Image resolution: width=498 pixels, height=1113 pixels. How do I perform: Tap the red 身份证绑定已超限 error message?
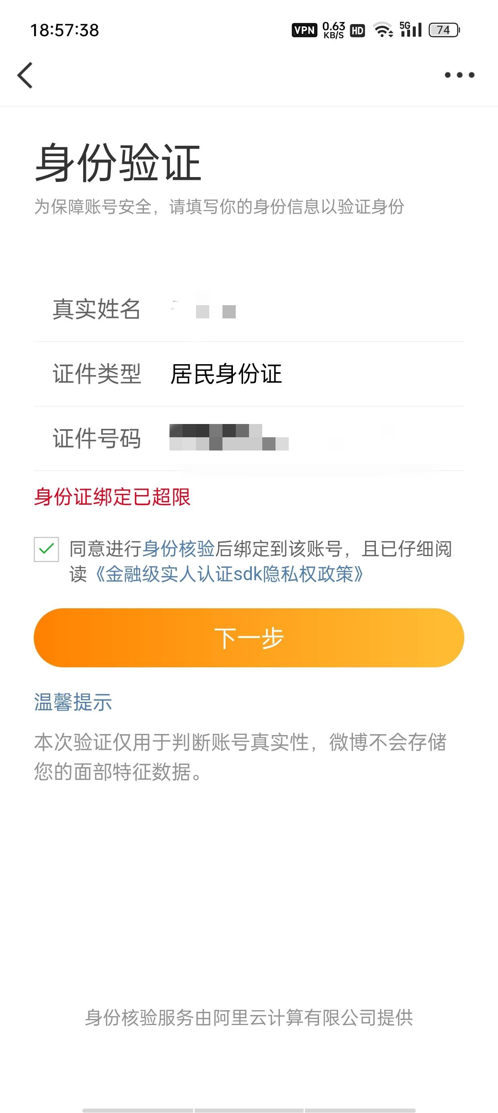(112, 497)
